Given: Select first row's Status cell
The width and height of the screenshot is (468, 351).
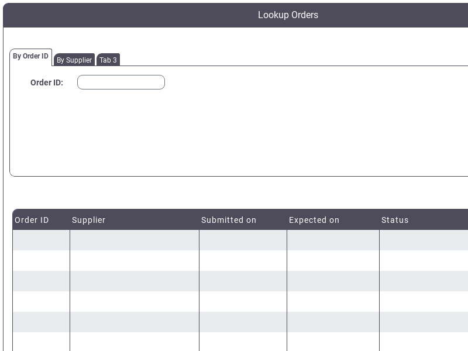Looking at the screenshot, I should point(424,240).
